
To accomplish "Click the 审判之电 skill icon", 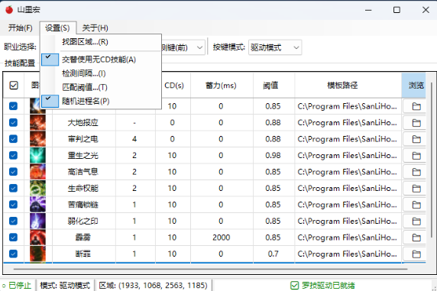I will click(x=37, y=139).
